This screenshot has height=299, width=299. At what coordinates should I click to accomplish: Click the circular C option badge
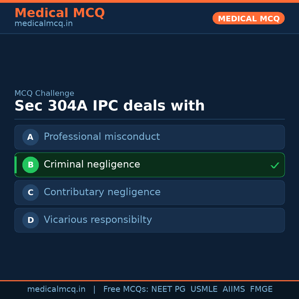[x=30, y=192]
